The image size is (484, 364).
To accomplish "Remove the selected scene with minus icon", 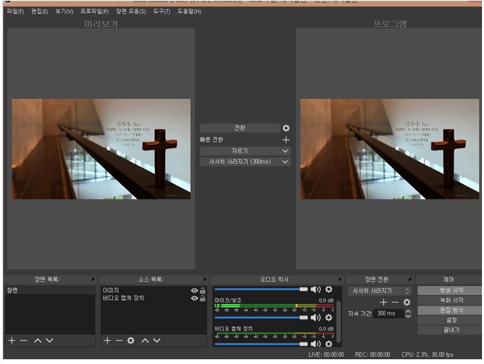I will (x=24, y=340).
